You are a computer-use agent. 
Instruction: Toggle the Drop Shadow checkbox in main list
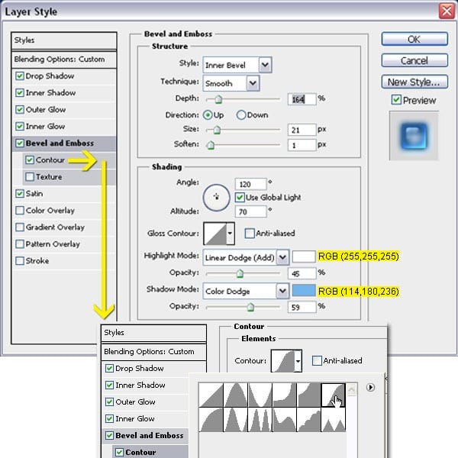pos(20,76)
